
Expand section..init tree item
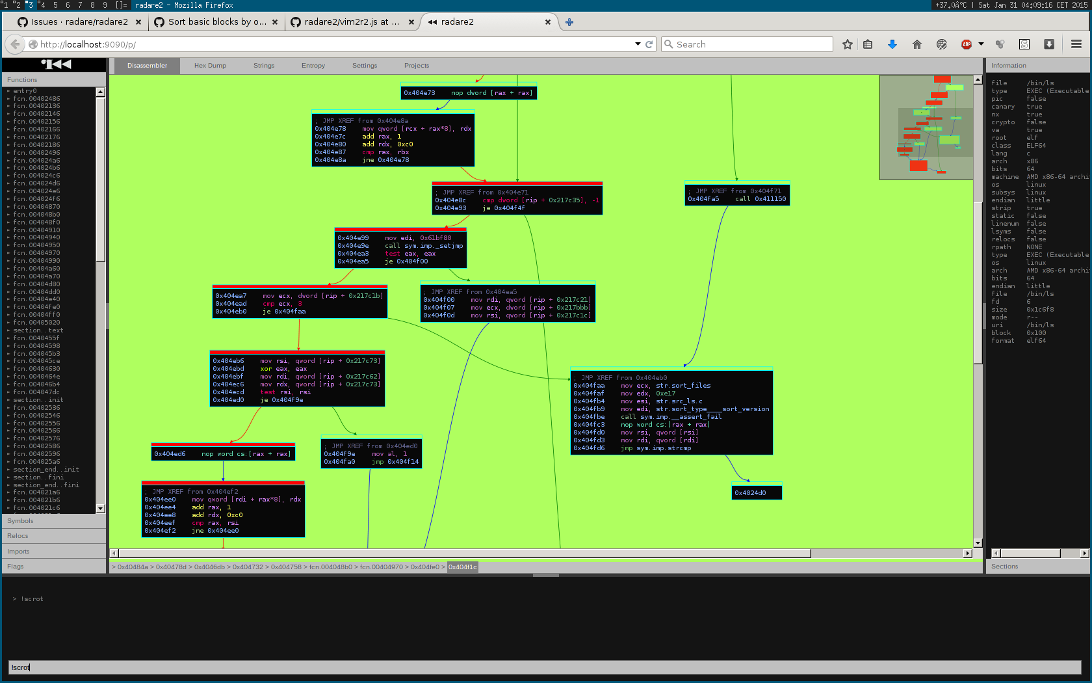point(8,400)
